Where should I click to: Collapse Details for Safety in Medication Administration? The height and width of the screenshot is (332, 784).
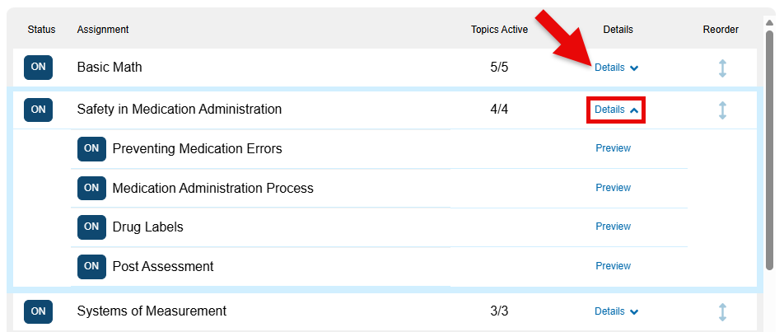click(616, 110)
